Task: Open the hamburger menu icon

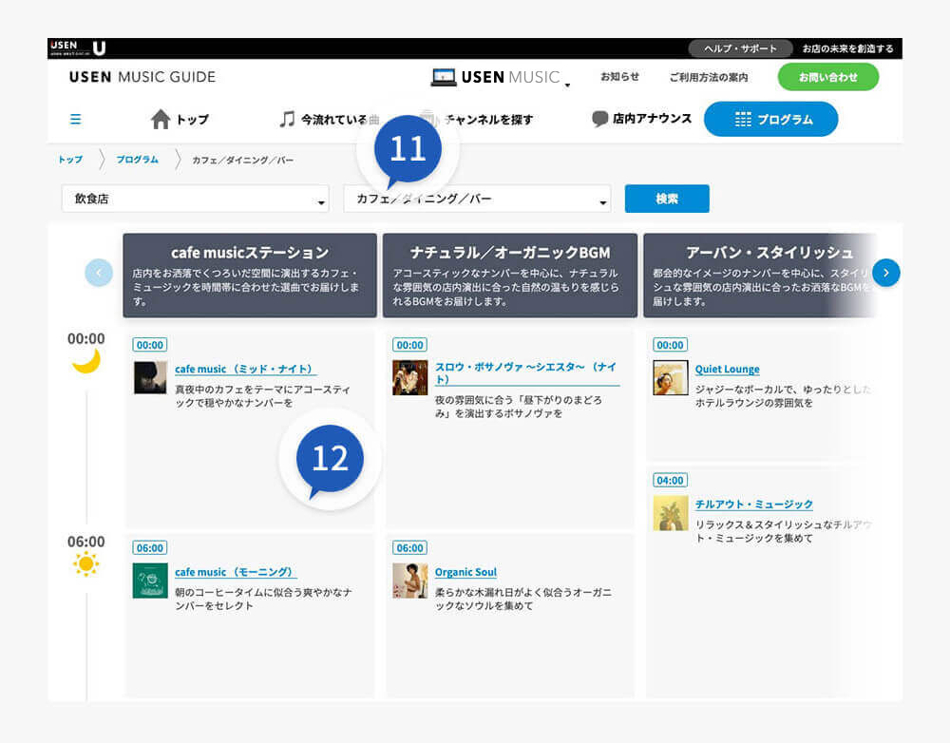Action: tap(75, 119)
